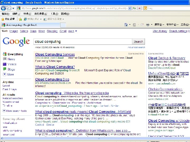190x142 pixels.
Task: Click the Google logo
Action: [x=16, y=42]
